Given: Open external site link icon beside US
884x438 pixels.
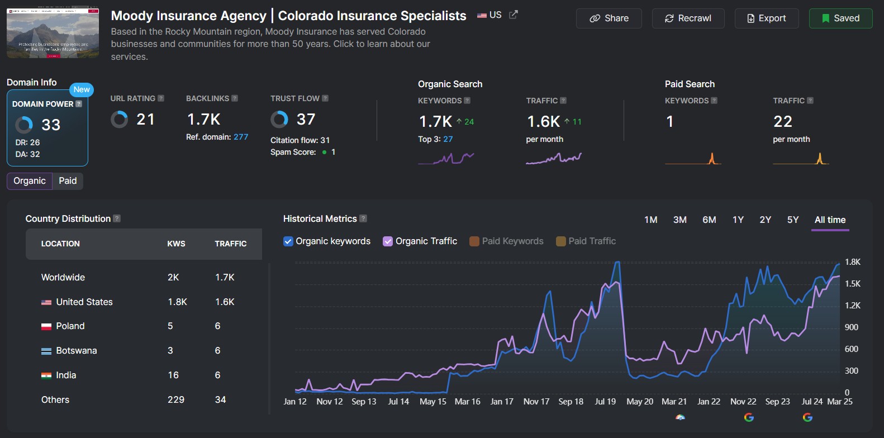Looking at the screenshot, I should (514, 15).
